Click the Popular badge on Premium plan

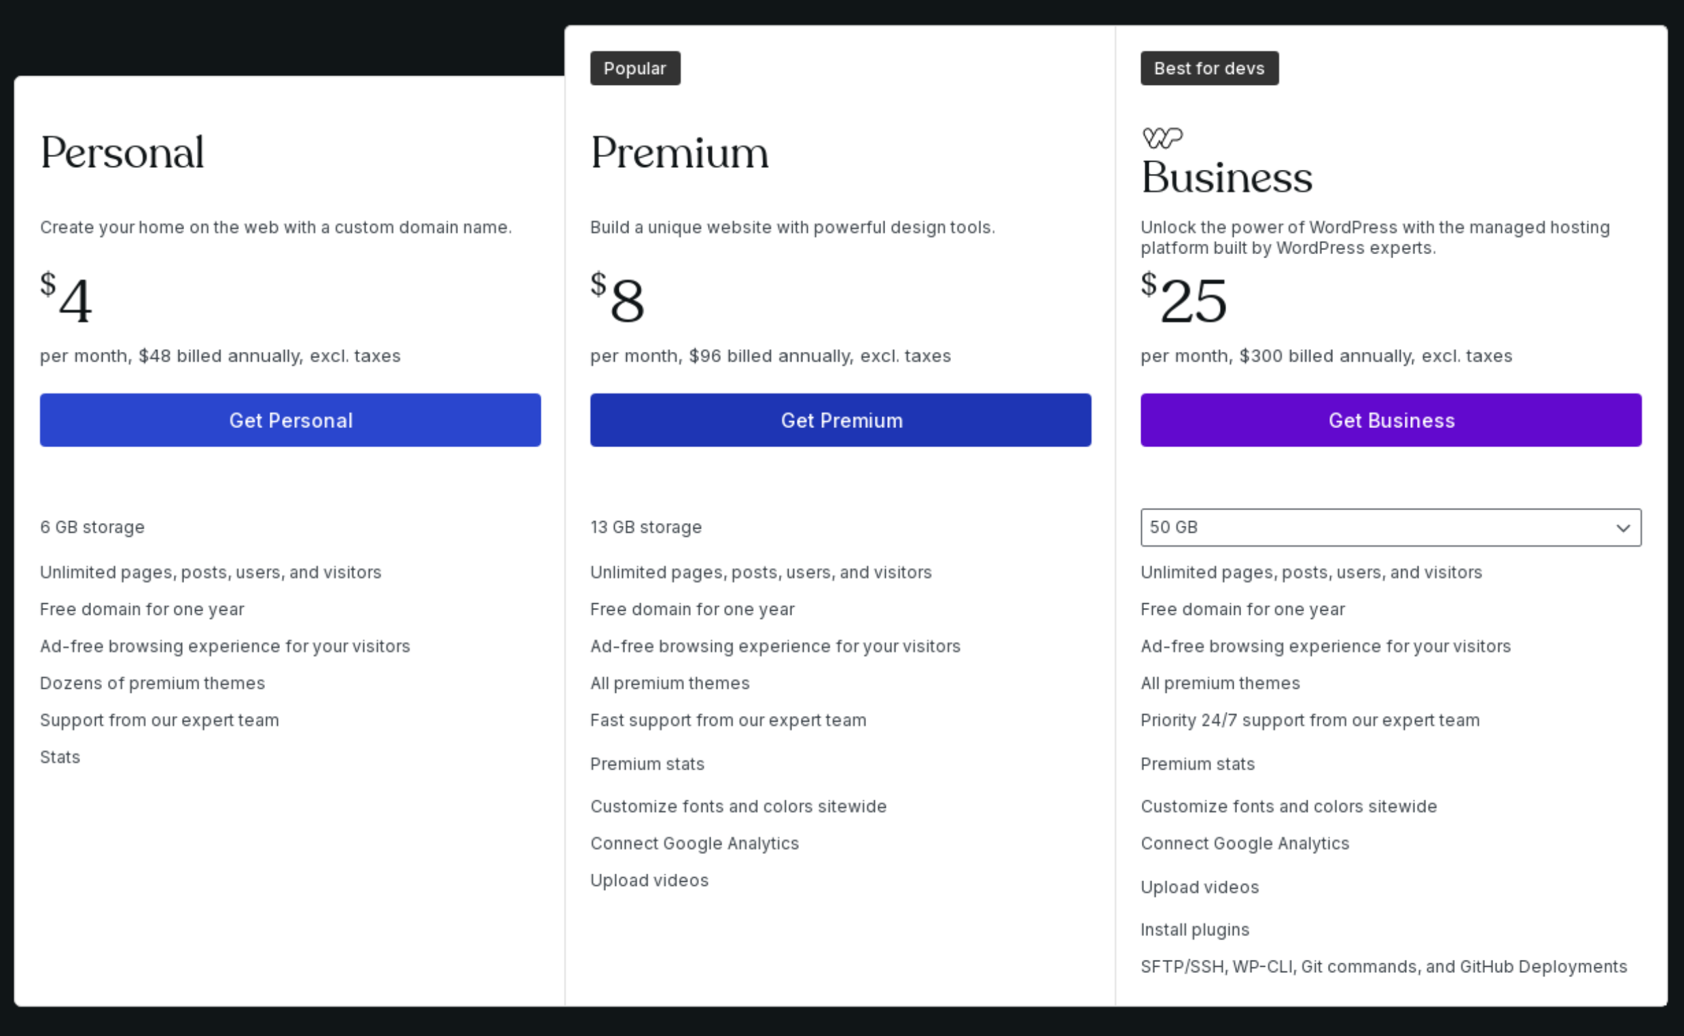tap(634, 68)
